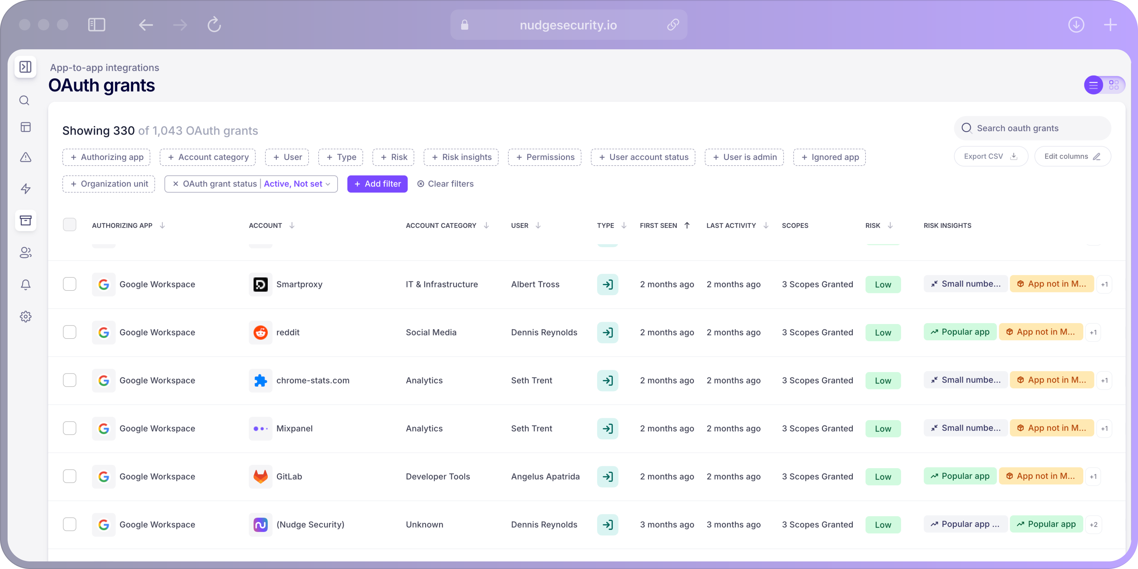This screenshot has height=569, width=1138.
Task: Select all rows with header checkbox
Action: [x=69, y=225]
